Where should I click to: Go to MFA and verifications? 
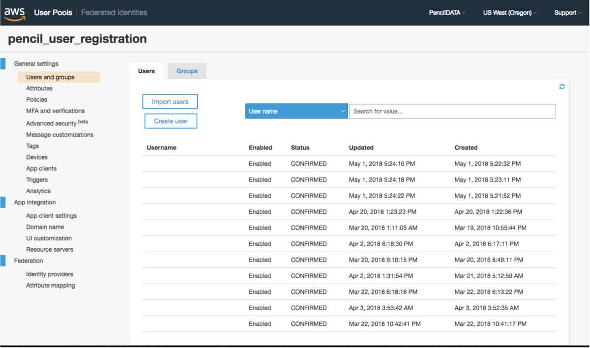[56, 111]
